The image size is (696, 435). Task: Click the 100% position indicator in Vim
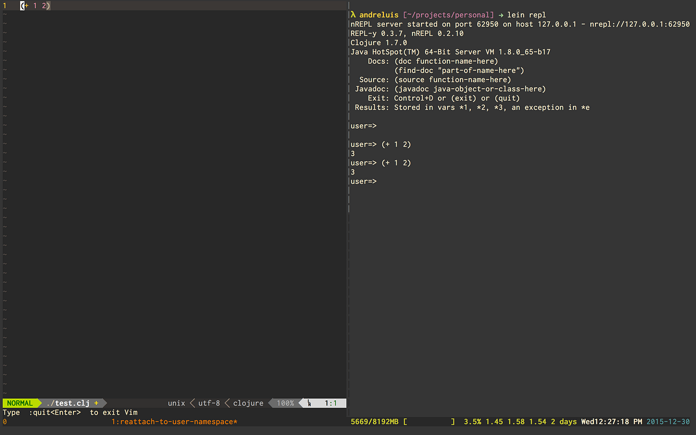point(285,403)
